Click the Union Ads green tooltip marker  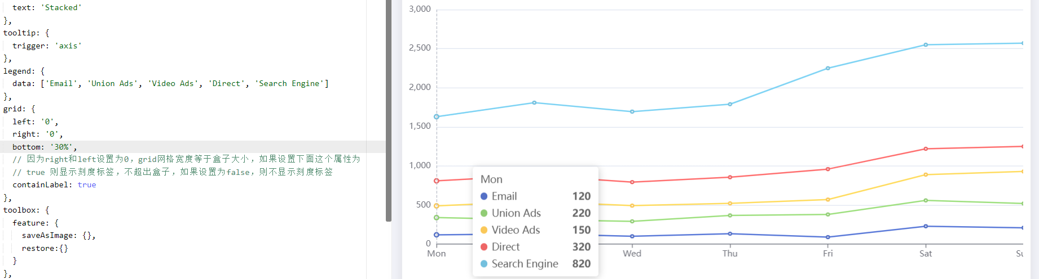(x=484, y=213)
